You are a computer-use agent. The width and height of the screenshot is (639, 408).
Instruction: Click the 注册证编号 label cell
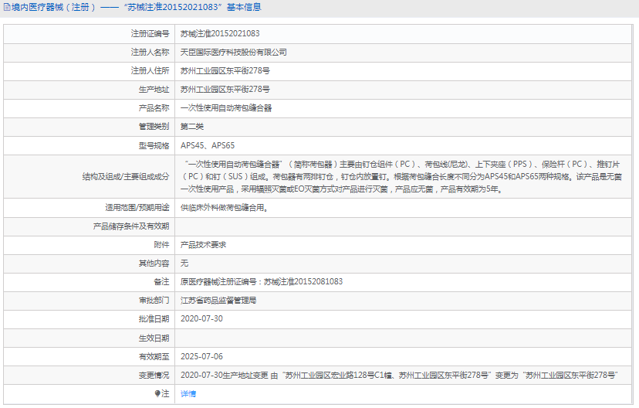click(x=150, y=33)
